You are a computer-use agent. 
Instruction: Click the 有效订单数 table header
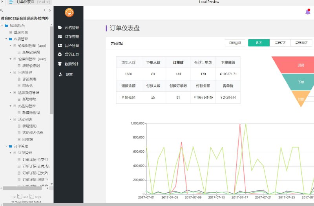click(203, 62)
